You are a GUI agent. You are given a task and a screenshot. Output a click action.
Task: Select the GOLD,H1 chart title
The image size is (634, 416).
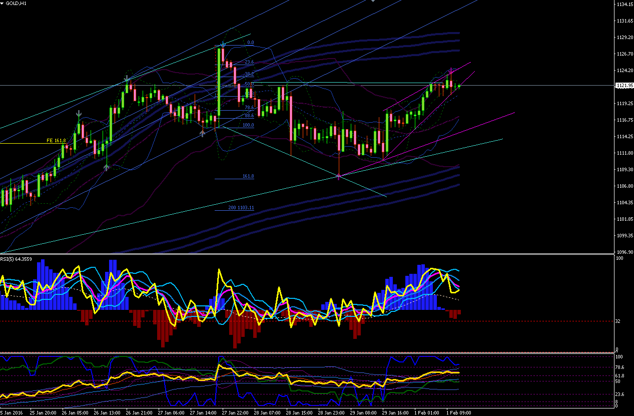click(x=17, y=3)
